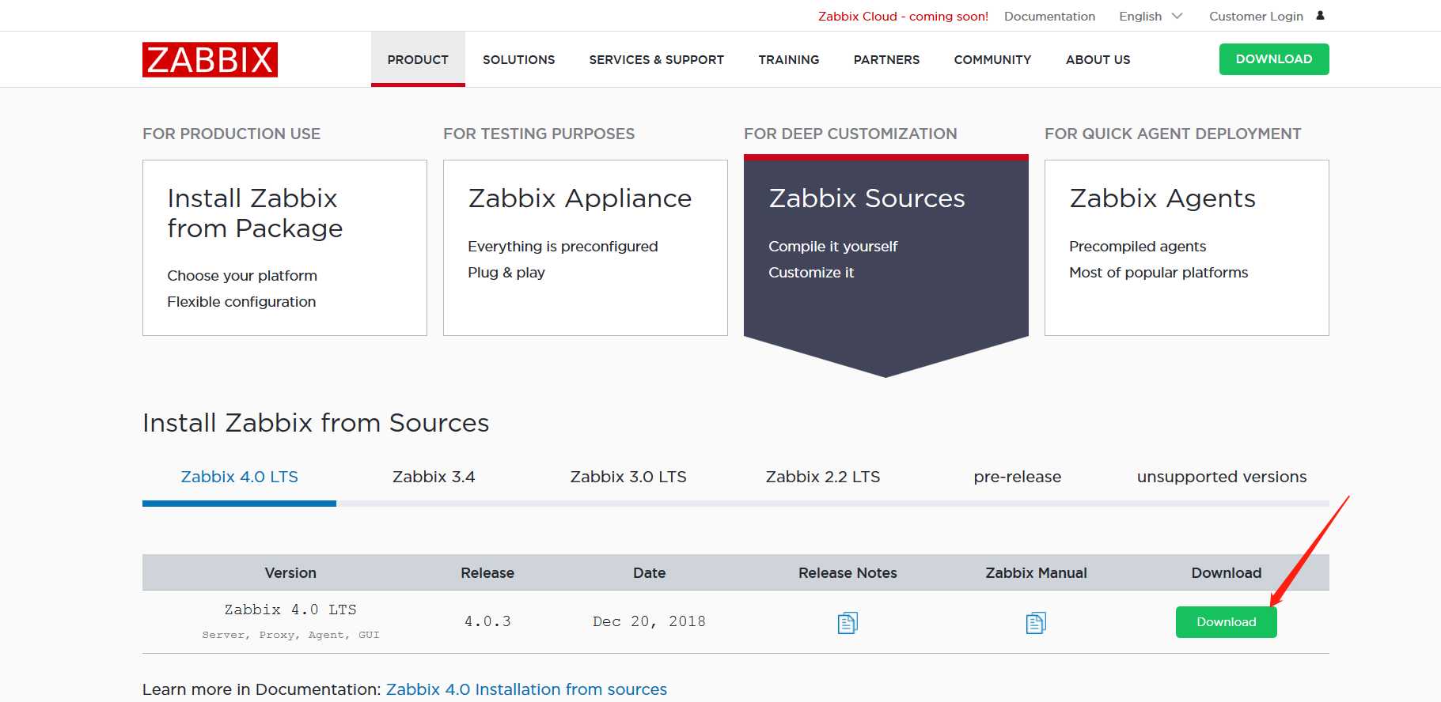
Task: Select the pre-release tab
Action: (x=1018, y=477)
